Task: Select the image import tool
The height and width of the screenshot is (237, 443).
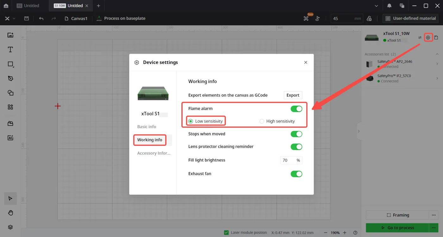Action: tap(10, 35)
